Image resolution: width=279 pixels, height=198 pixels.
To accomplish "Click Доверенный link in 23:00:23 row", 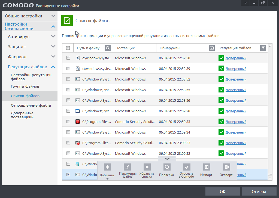I will pyautogui.click(x=236, y=143).
